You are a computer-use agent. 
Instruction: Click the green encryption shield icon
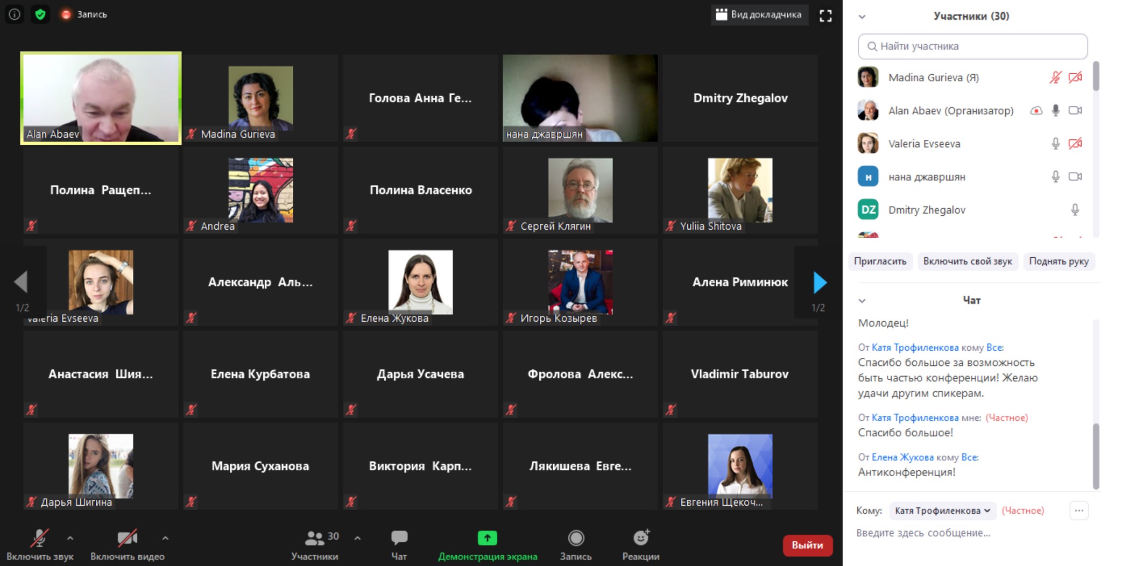[x=40, y=15]
